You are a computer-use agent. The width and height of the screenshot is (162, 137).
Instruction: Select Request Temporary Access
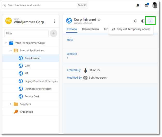tap(131, 29)
